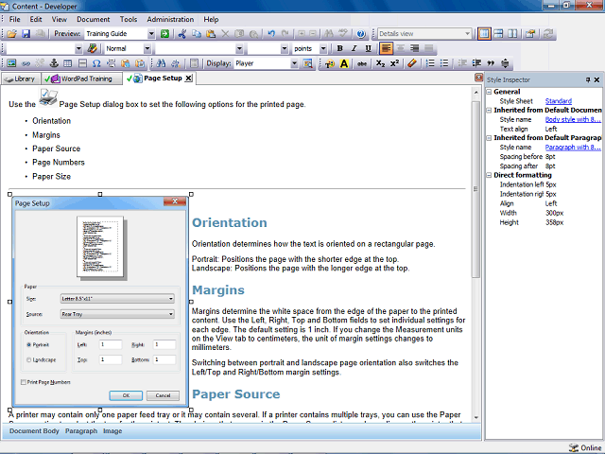The height and width of the screenshot is (454, 605).
Task: Apply subscript formatting
Action: [x=380, y=63]
